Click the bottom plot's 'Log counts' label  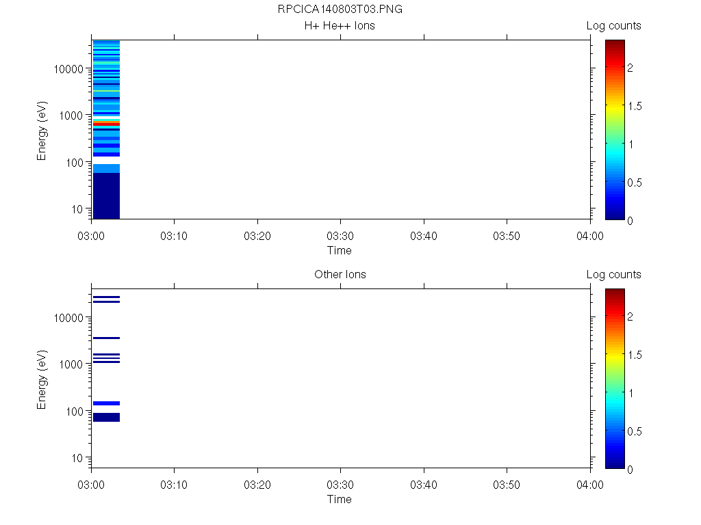[x=614, y=275]
